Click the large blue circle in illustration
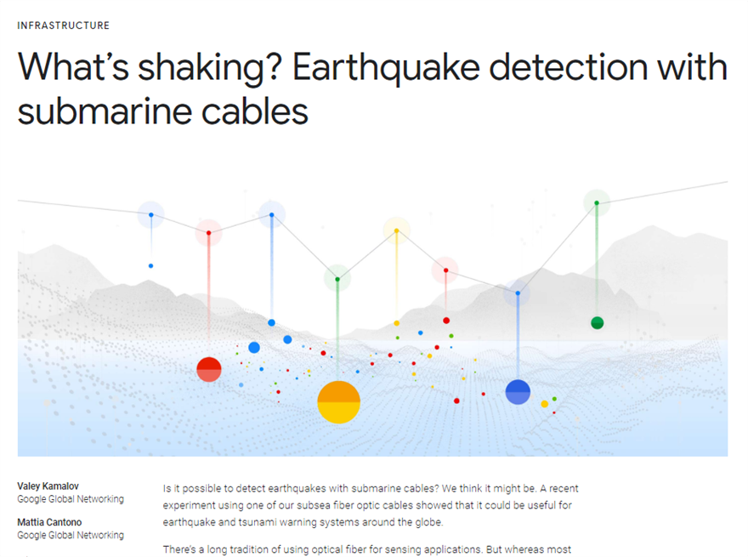The width and height of the screenshot is (748, 557). 518,392
